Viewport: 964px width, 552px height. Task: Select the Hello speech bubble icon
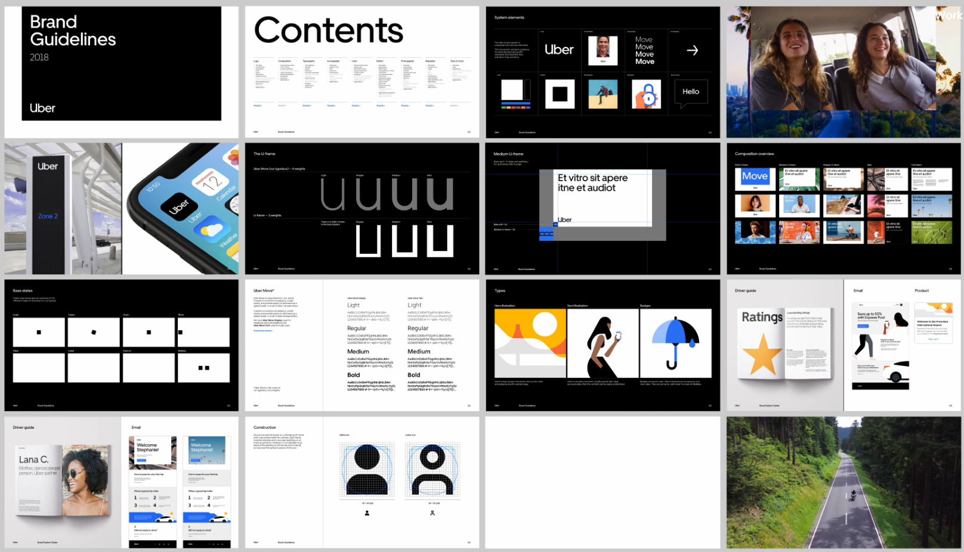(691, 93)
